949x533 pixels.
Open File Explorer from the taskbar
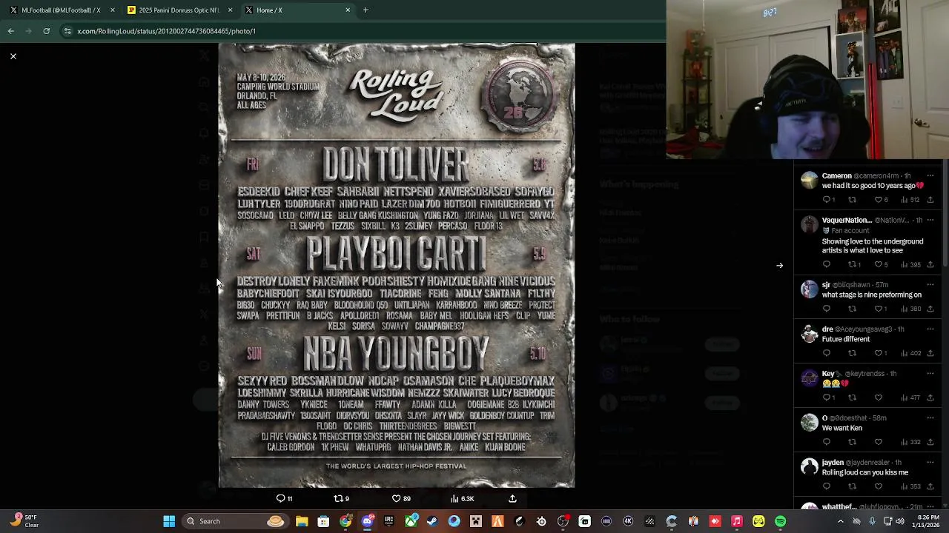(x=302, y=521)
